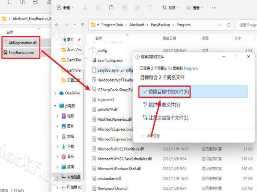Open the 查看 (View) dropdown
The width and height of the screenshot is (257, 192).
tap(195, 8)
